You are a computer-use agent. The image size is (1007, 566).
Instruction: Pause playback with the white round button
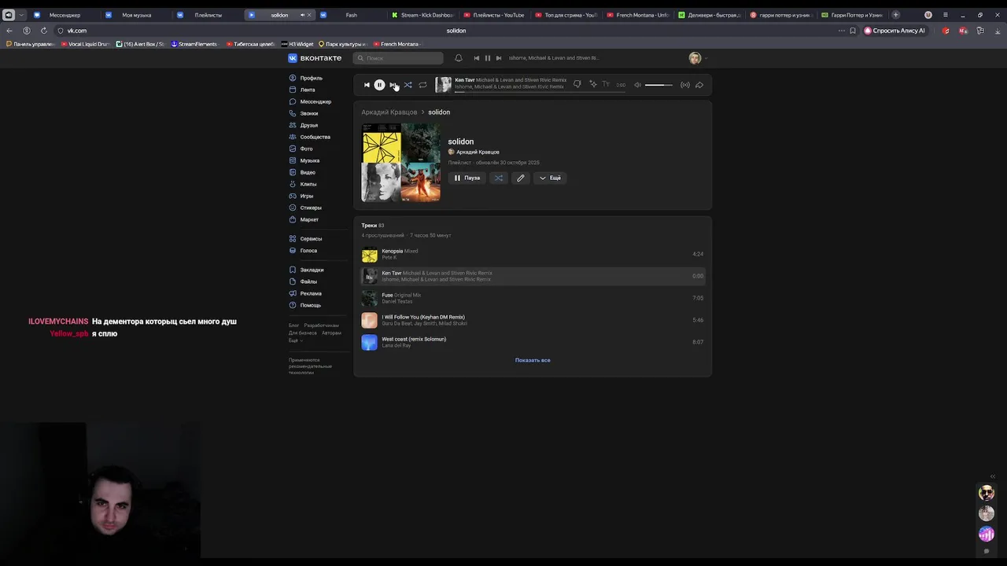coord(379,85)
